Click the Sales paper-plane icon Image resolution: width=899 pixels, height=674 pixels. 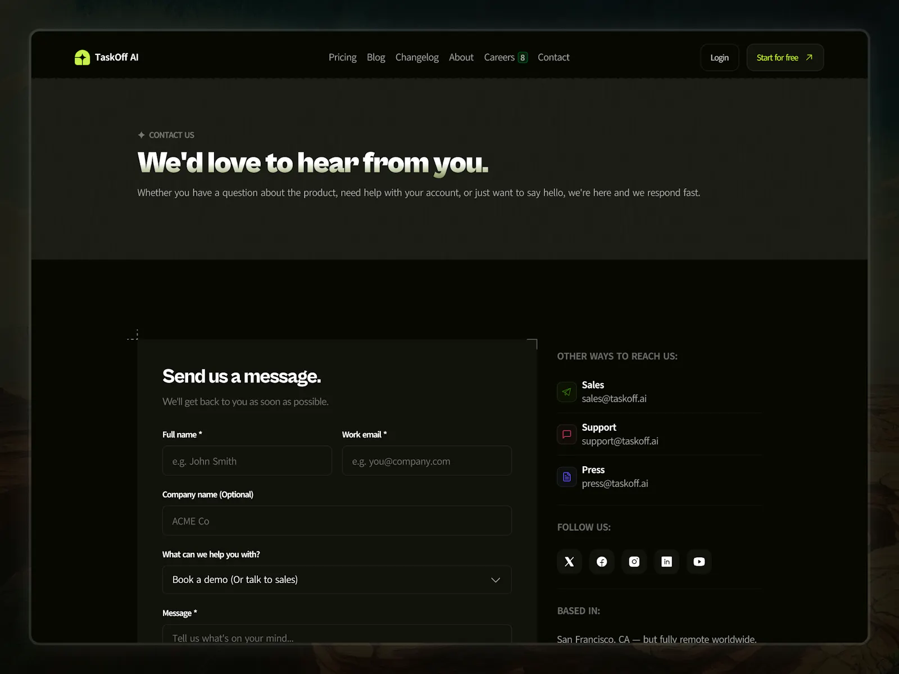567,392
